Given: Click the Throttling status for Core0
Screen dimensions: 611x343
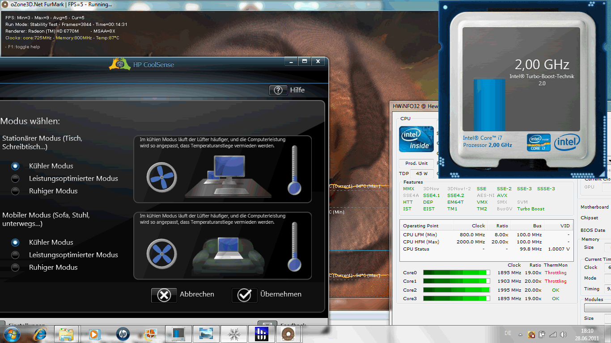Looking at the screenshot, I should click(x=556, y=272).
